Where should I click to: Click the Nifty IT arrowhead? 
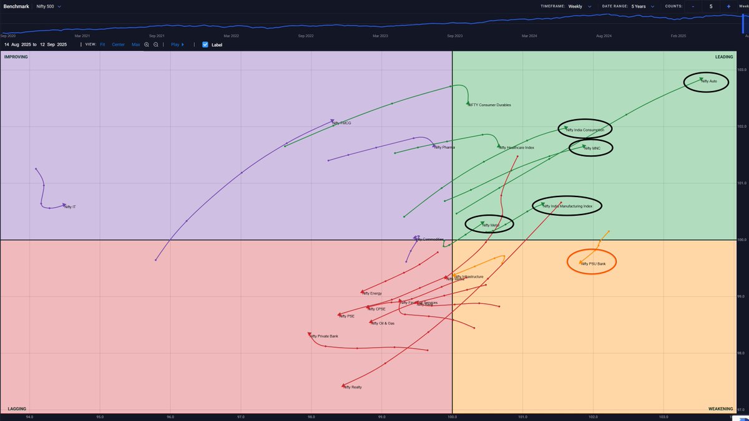coord(64,205)
